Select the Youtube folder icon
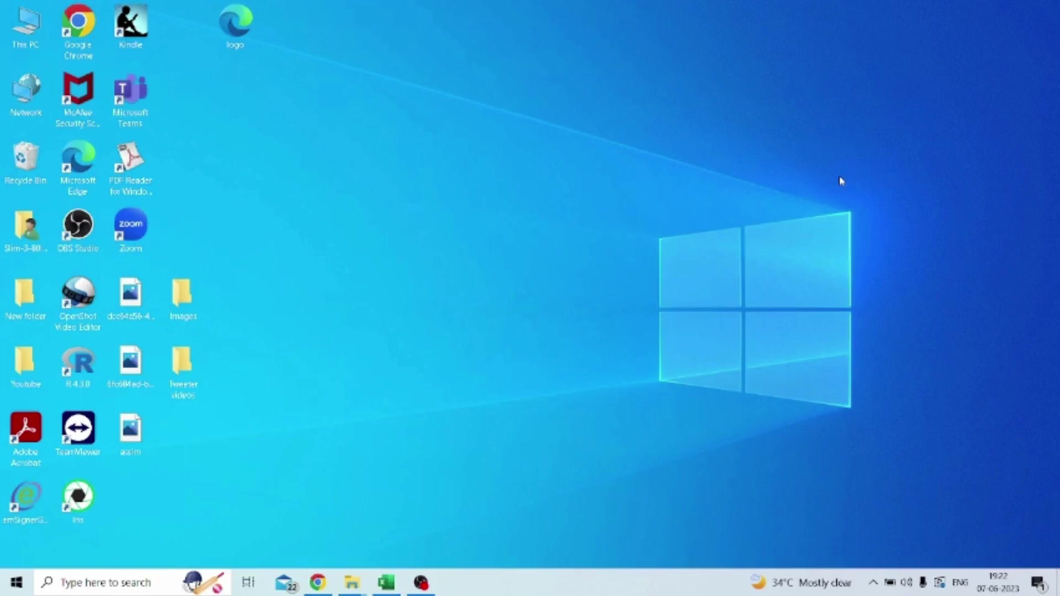Image resolution: width=1060 pixels, height=596 pixels. (x=25, y=366)
